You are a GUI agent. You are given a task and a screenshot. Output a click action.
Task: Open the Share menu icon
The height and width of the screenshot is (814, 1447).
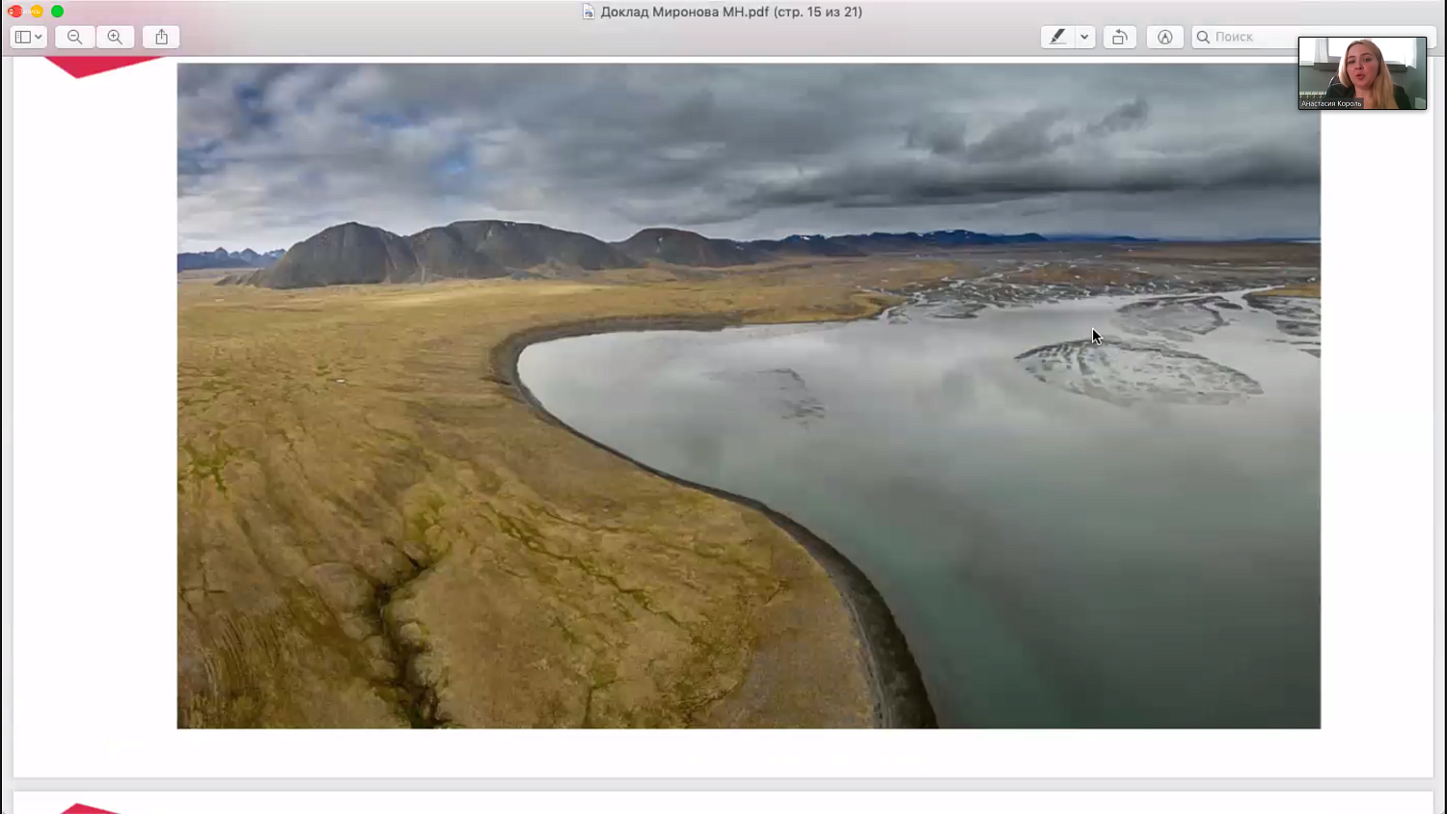[161, 37]
